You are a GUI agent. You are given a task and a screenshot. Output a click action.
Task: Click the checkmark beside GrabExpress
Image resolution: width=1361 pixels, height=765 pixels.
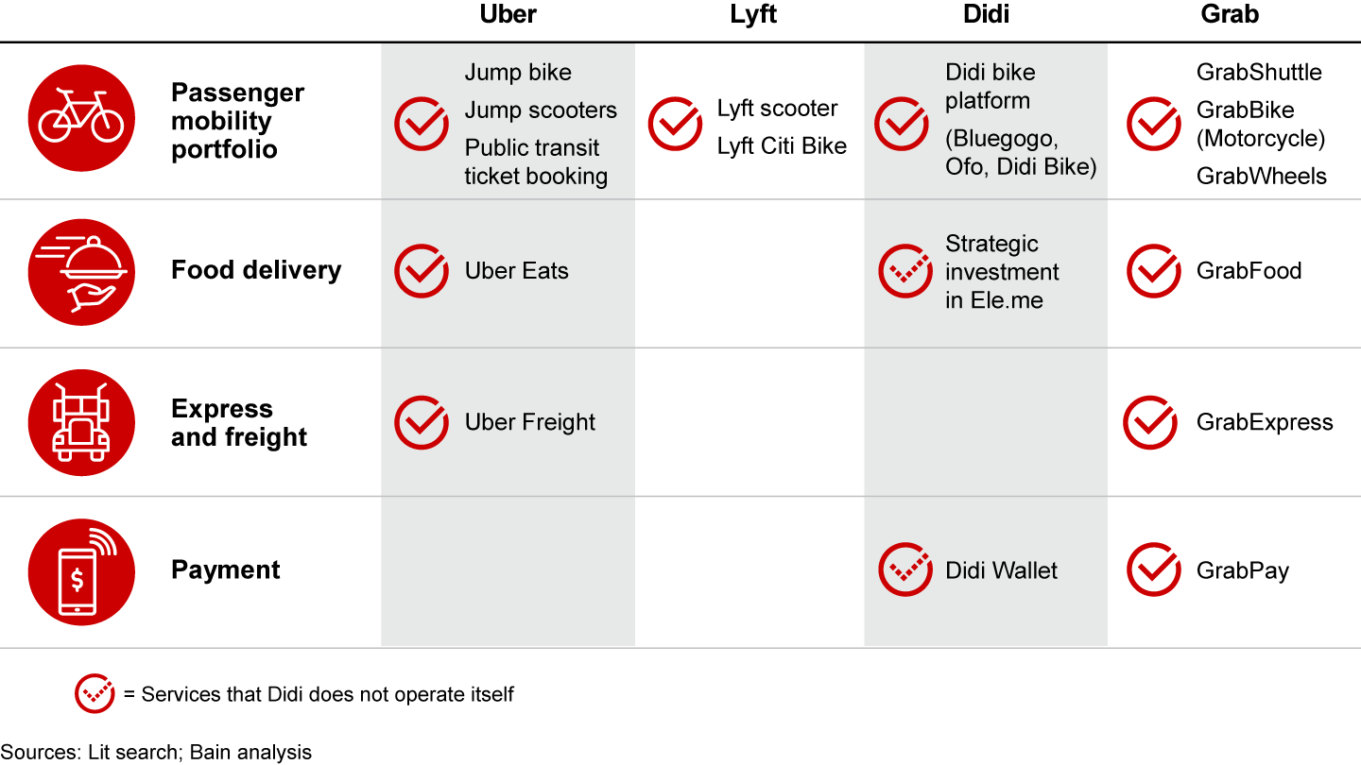[x=1150, y=422]
